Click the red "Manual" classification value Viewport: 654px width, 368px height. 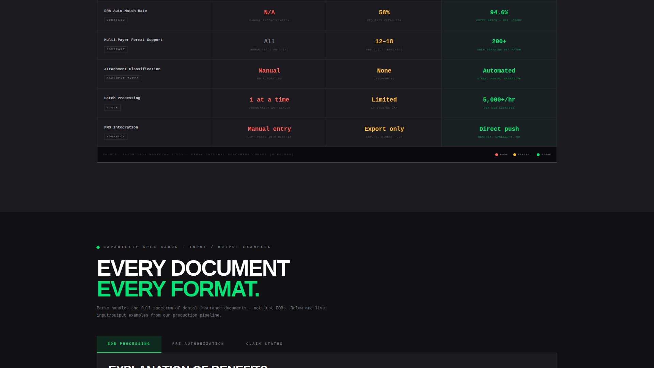pos(269,71)
